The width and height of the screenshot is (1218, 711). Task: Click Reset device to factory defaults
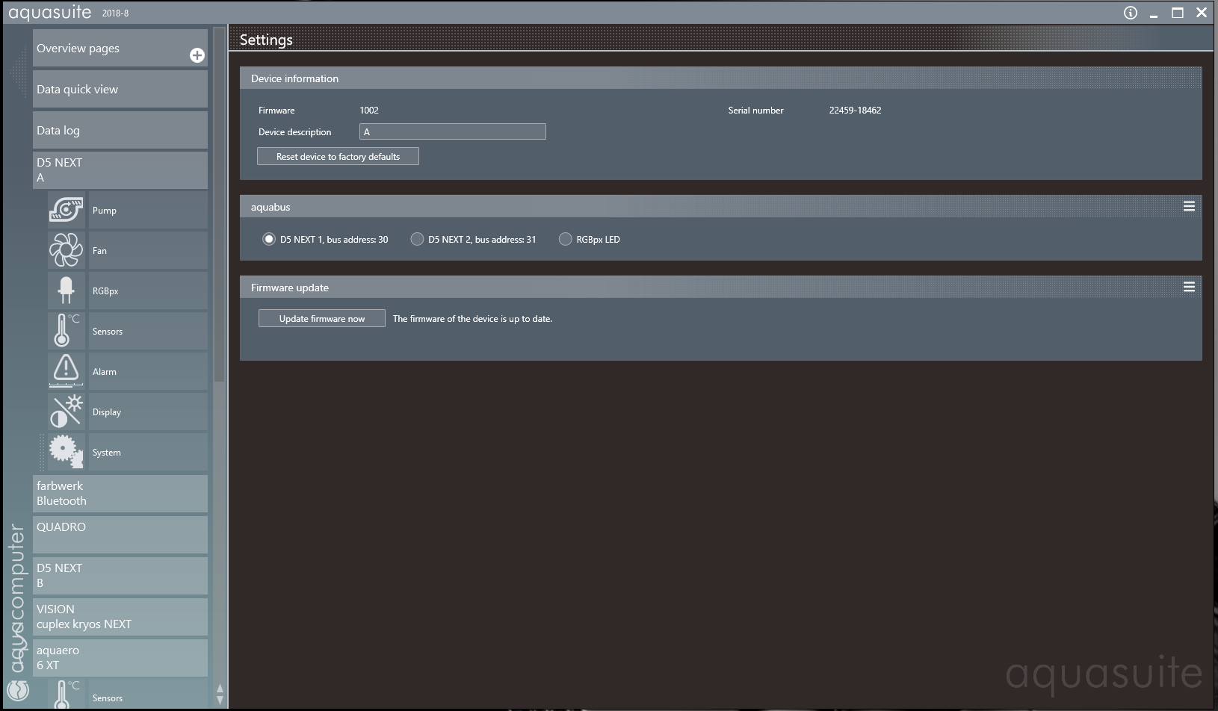coord(338,156)
